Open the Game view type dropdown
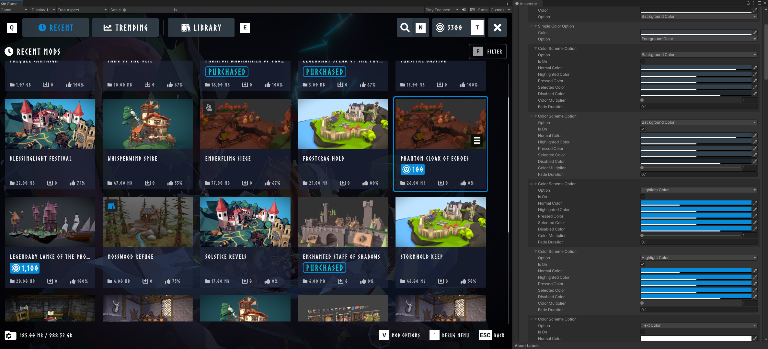 point(14,10)
